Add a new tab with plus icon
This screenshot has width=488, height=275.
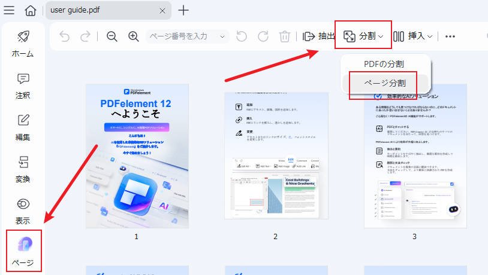point(183,10)
